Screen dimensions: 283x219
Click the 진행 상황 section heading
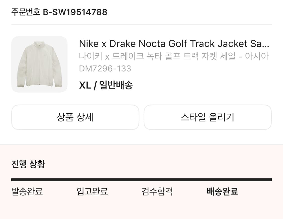(28, 164)
